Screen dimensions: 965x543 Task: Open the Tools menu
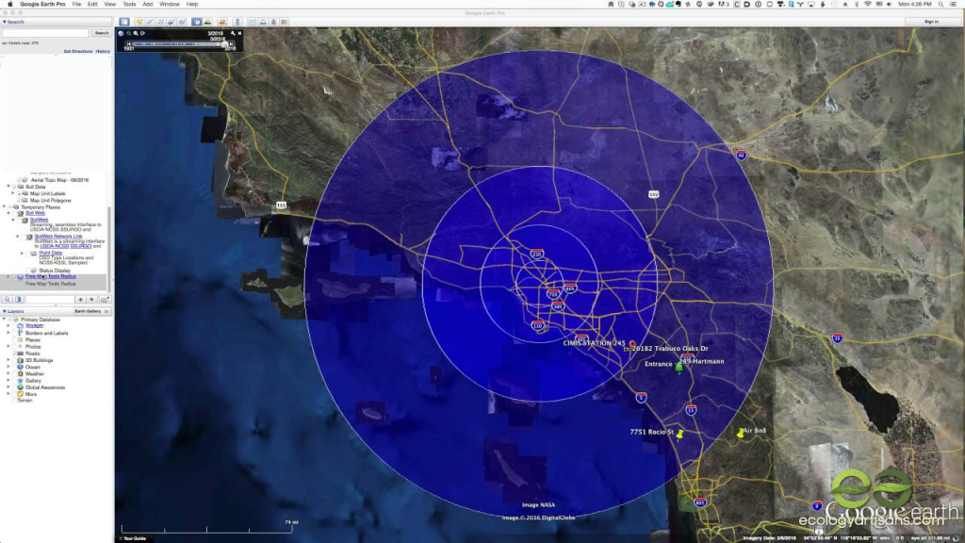click(x=128, y=5)
